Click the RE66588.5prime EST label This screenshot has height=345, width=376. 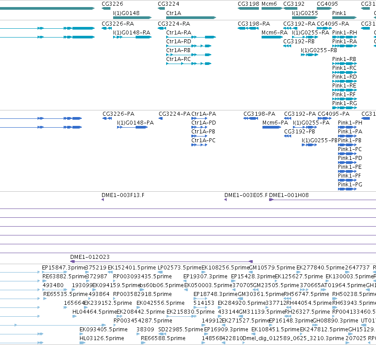pyautogui.click(x=163, y=338)
